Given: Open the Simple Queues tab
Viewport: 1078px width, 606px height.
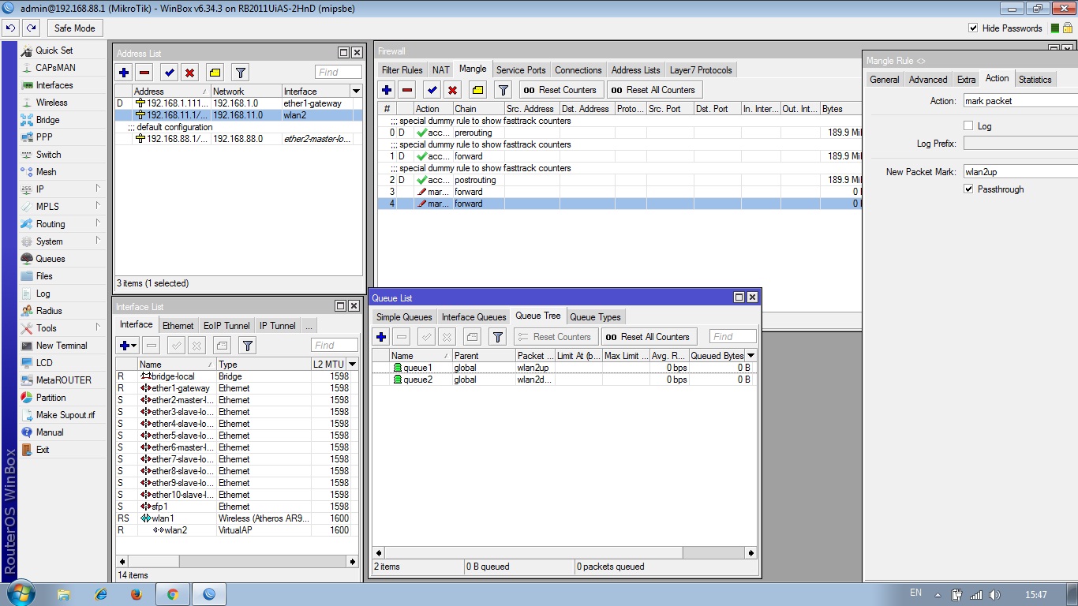Looking at the screenshot, I should point(403,317).
